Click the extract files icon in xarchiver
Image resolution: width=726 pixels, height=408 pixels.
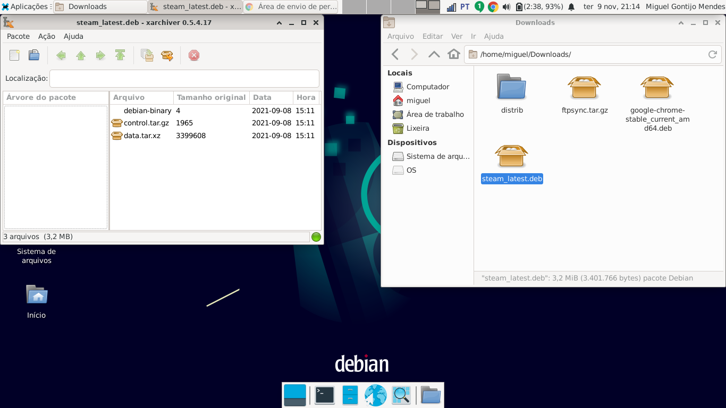click(167, 55)
